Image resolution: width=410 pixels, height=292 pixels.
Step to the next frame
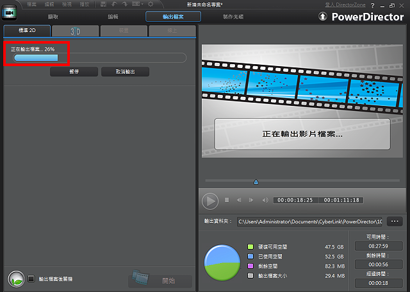(251, 200)
